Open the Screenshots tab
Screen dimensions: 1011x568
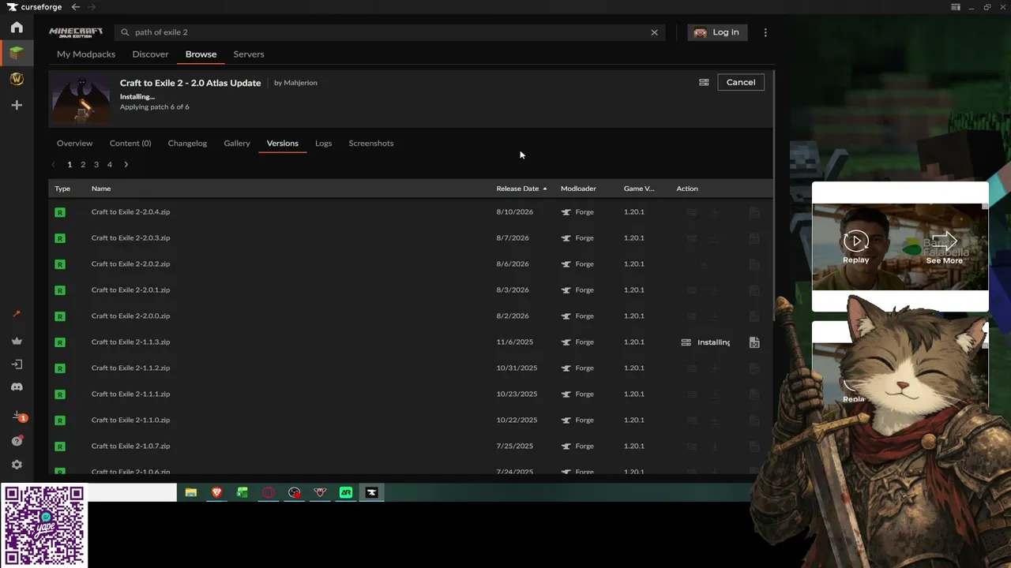[371, 144]
